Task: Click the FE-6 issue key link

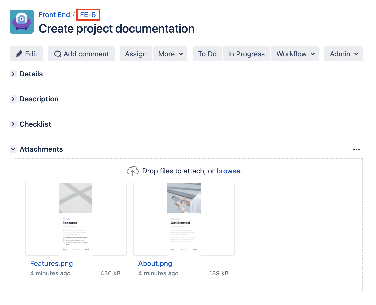Action: point(88,15)
